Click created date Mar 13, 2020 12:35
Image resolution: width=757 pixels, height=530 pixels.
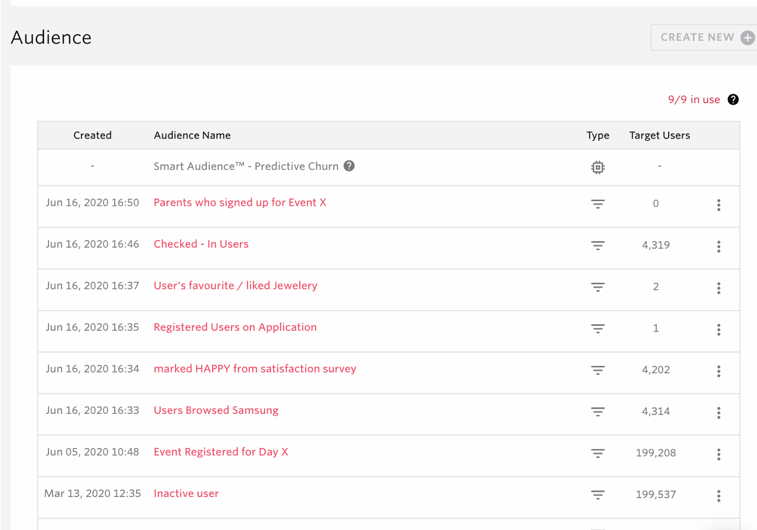point(92,493)
